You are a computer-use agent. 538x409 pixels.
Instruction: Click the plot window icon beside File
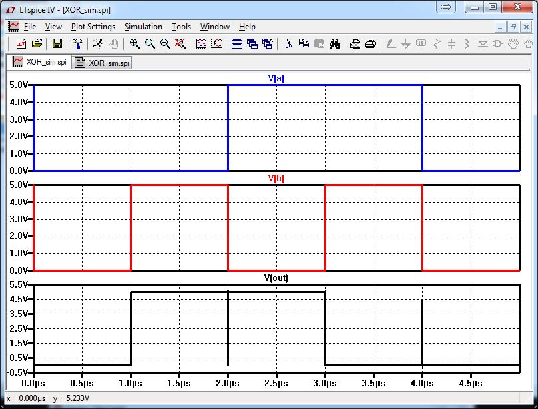coord(14,27)
